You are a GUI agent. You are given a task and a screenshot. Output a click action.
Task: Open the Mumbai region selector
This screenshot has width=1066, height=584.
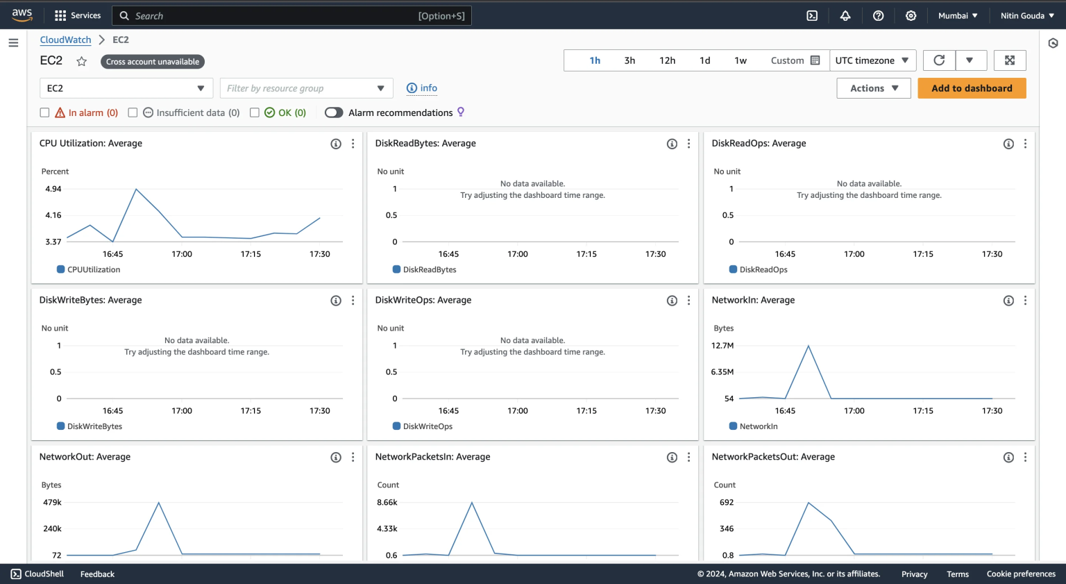tap(958, 15)
